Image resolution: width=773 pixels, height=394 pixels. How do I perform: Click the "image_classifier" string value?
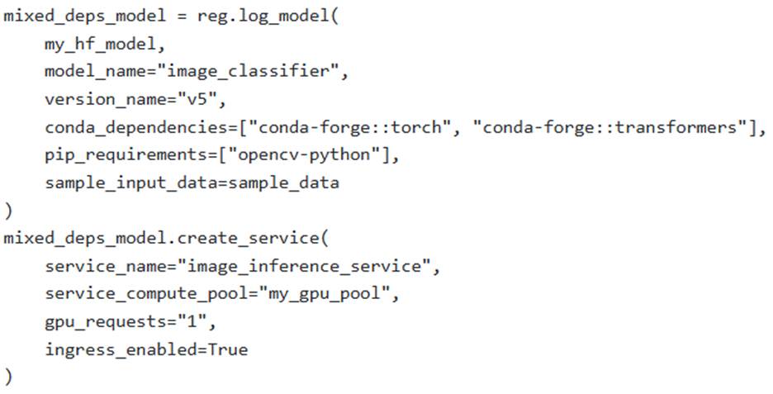(244, 72)
